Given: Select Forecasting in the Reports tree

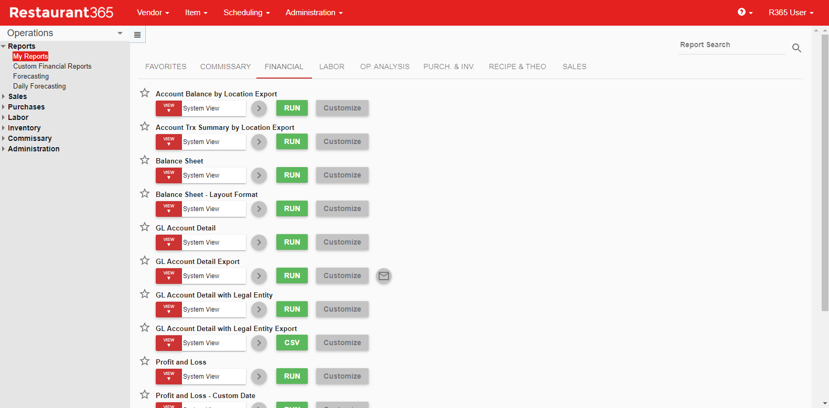Looking at the screenshot, I should click(31, 76).
